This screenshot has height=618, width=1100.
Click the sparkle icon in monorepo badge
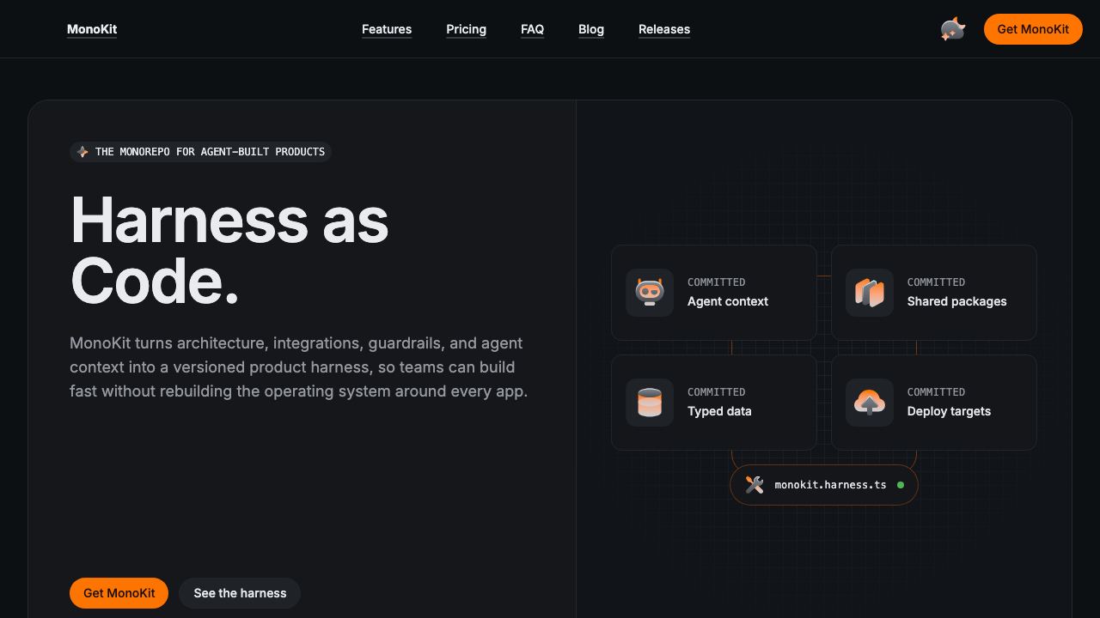(x=82, y=152)
